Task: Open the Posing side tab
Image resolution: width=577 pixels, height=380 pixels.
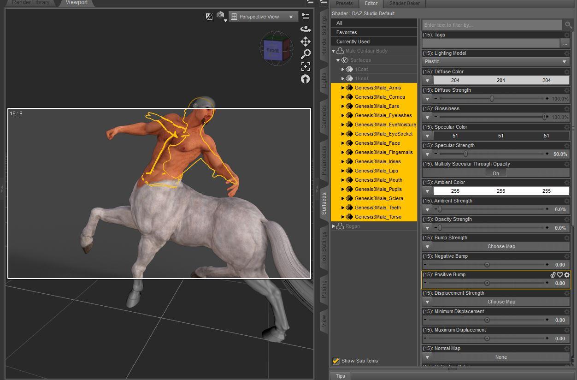Action: [x=324, y=289]
